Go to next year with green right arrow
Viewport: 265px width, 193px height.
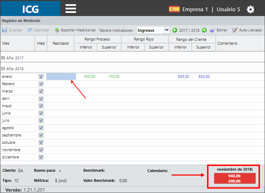[204, 30]
